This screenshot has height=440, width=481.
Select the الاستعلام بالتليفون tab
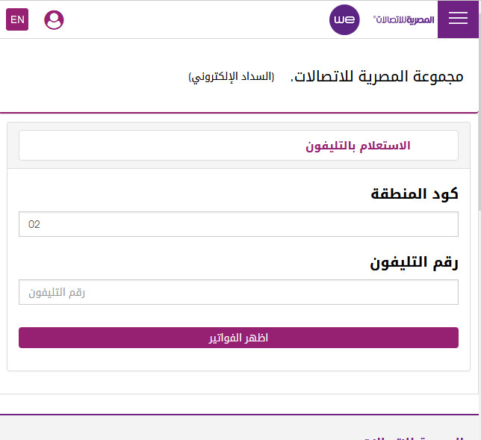358,146
